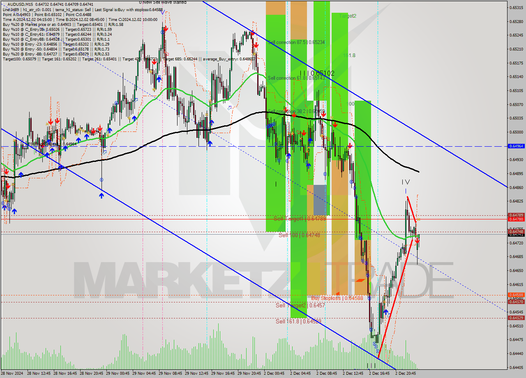Click the 'Point A:0.64903' info text
This screenshot has height=378, width=526.
click(16, 14)
